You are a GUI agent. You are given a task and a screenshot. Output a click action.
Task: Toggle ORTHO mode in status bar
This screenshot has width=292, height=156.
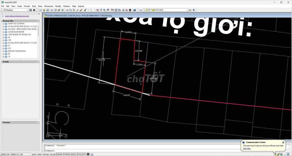(x=46, y=154)
